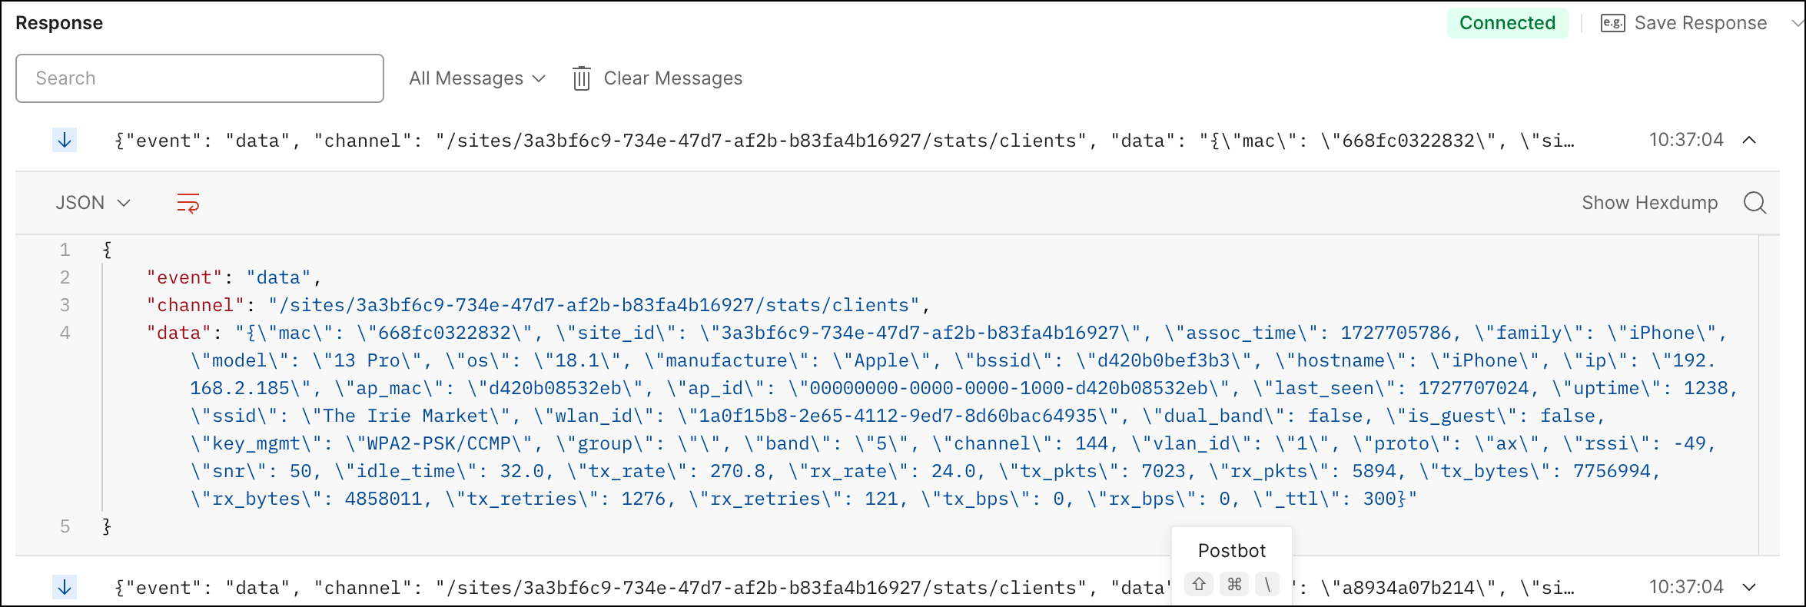Click the second message's incoming arrow icon

click(x=65, y=588)
